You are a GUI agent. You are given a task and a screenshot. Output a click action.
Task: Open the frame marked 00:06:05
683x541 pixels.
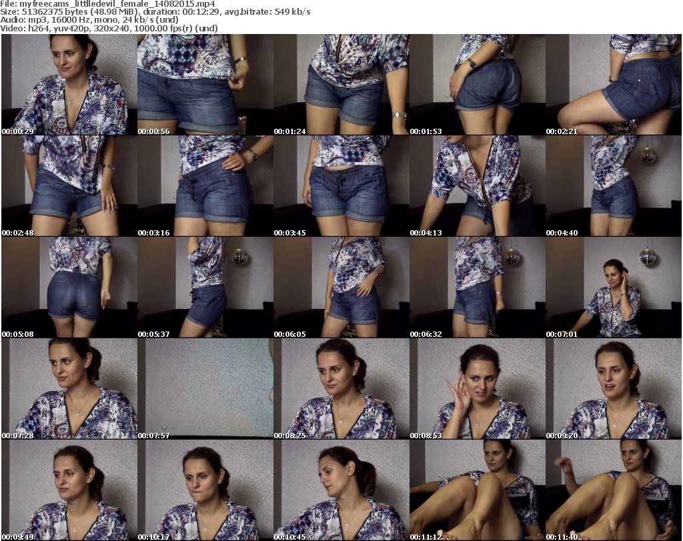click(x=341, y=288)
